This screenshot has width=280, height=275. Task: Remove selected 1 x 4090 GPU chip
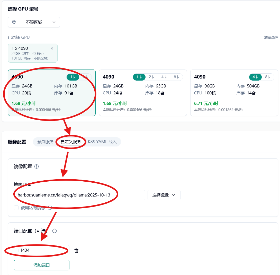pos(52,48)
